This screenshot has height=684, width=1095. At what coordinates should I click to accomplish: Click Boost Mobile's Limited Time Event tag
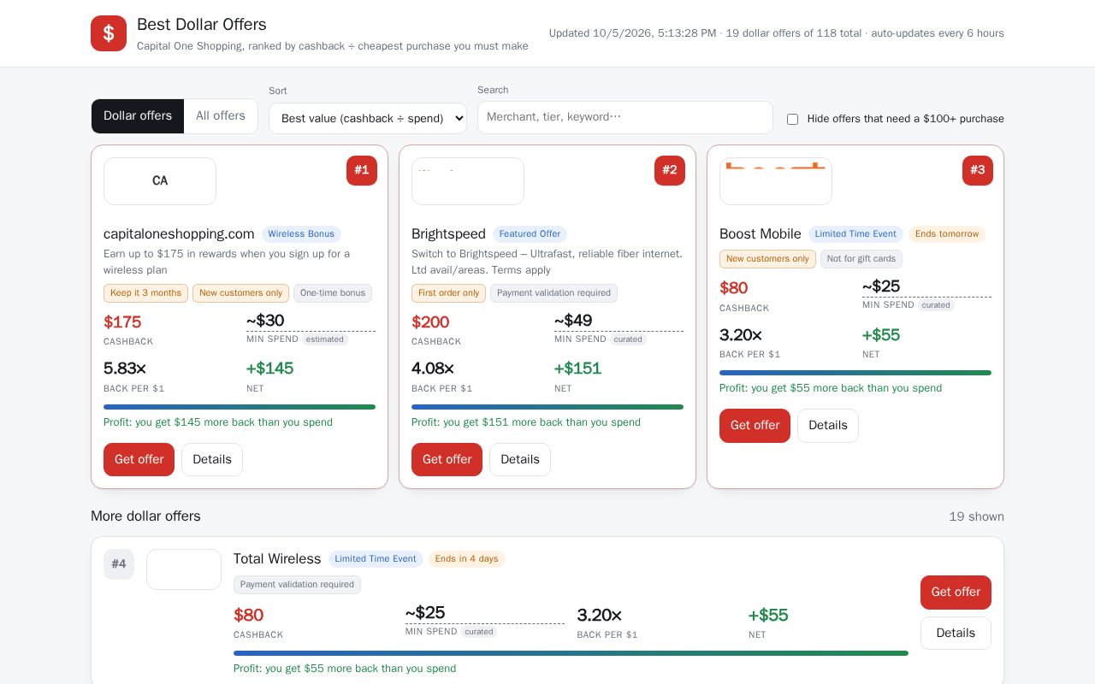[855, 234]
